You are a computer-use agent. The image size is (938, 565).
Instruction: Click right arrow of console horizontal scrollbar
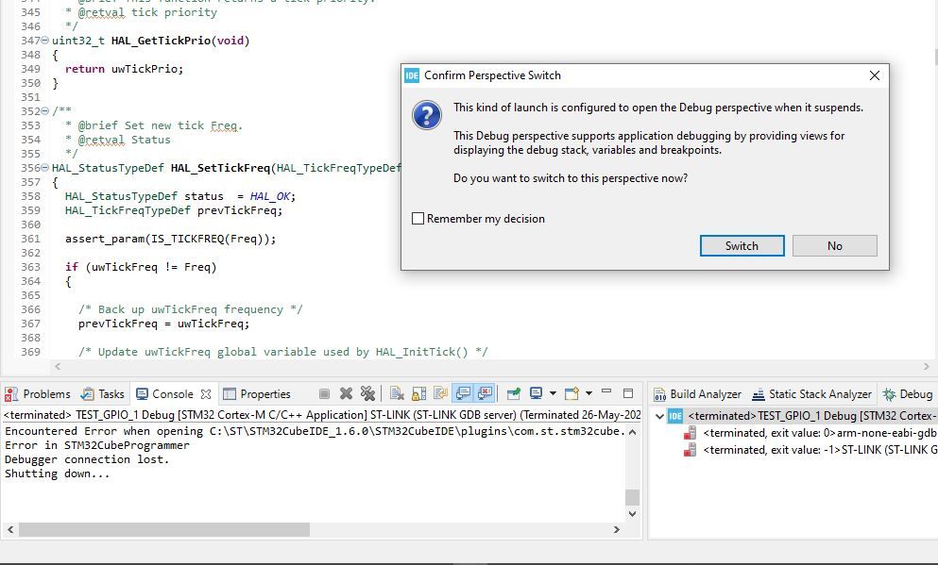coord(617,529)
